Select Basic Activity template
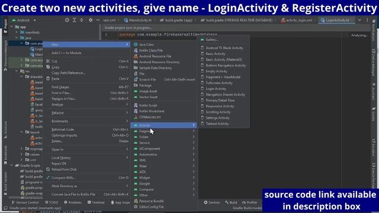 click(216, 54)
